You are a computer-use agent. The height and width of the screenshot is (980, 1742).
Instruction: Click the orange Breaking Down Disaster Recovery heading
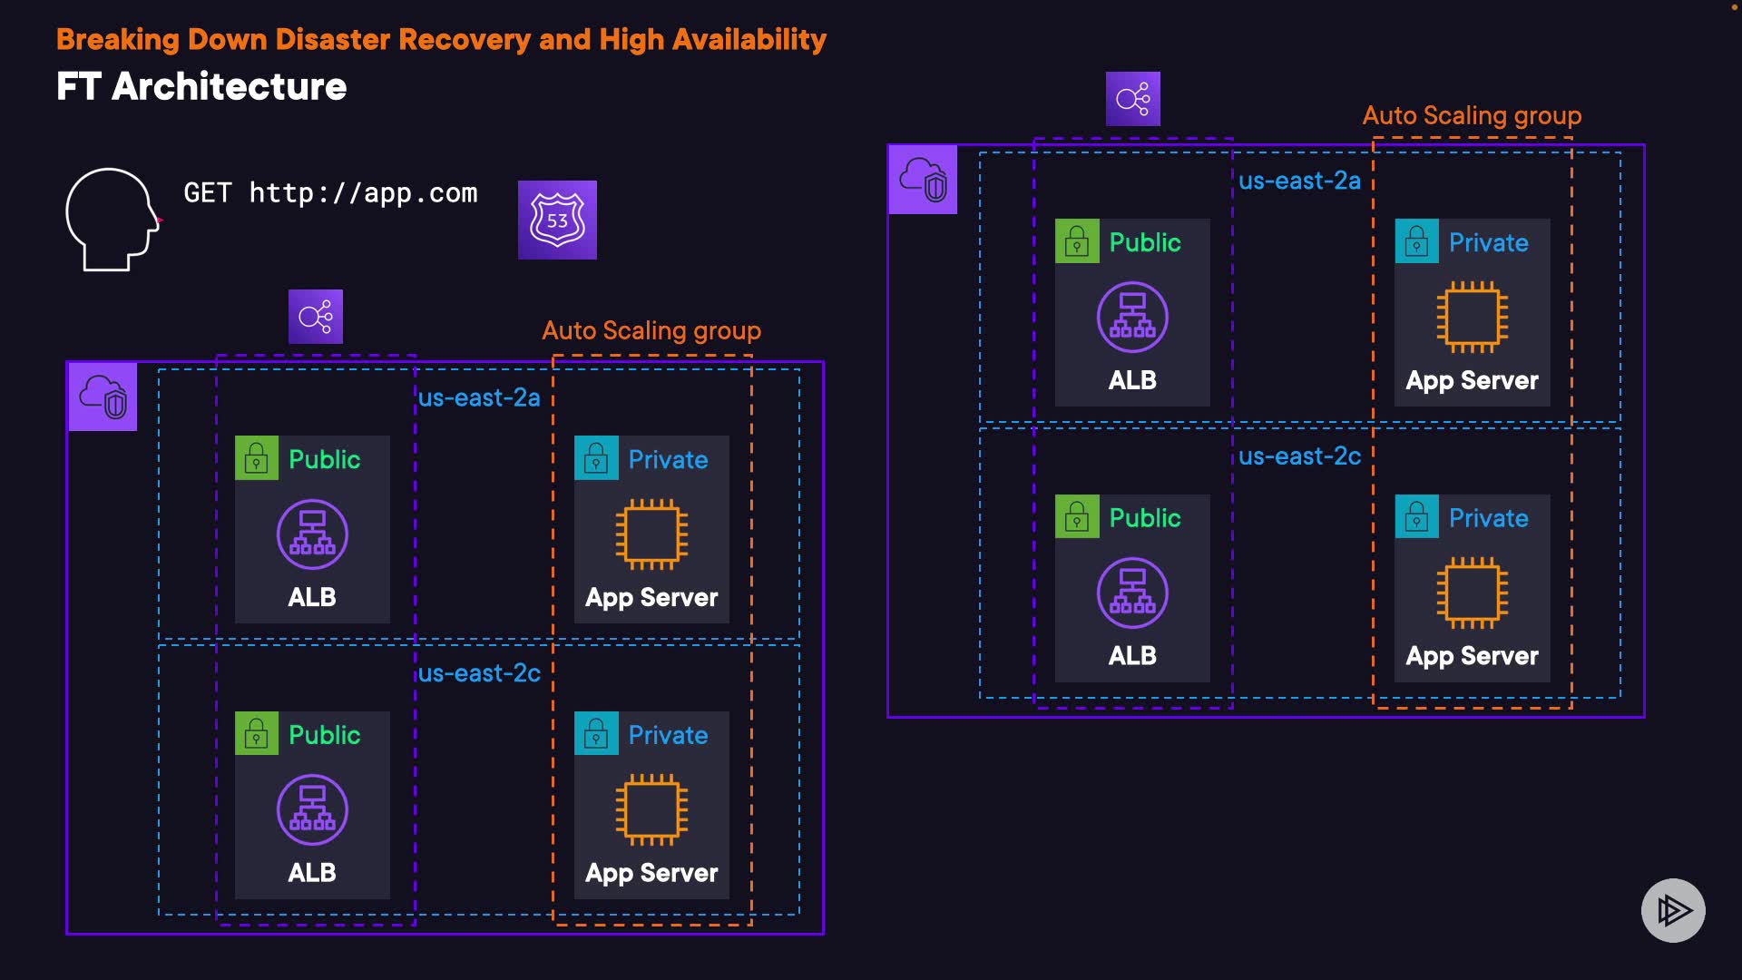(x=441, y=39)
